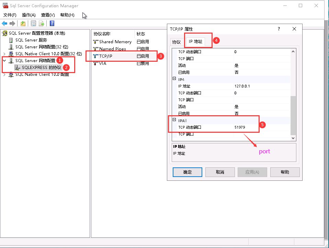Click the Back arrow toolbar icon
This screenshot has width=329, height=248.
4,23
